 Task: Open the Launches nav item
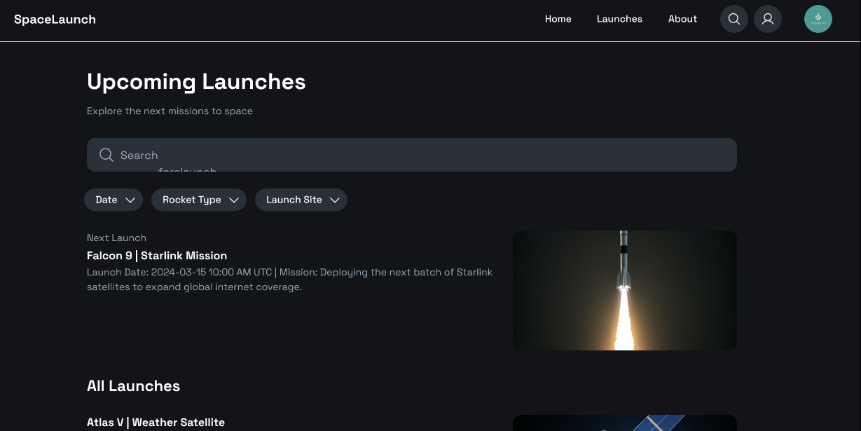tap(619, 19)
